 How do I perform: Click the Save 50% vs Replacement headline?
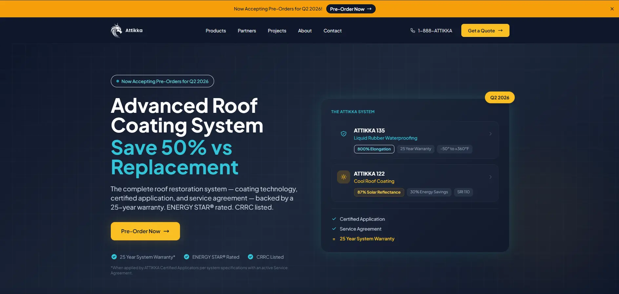175,157
